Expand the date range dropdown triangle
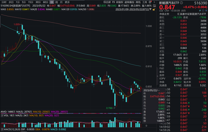Image resolution: width=208 pixels, height=132 pixels. [150, 9]
